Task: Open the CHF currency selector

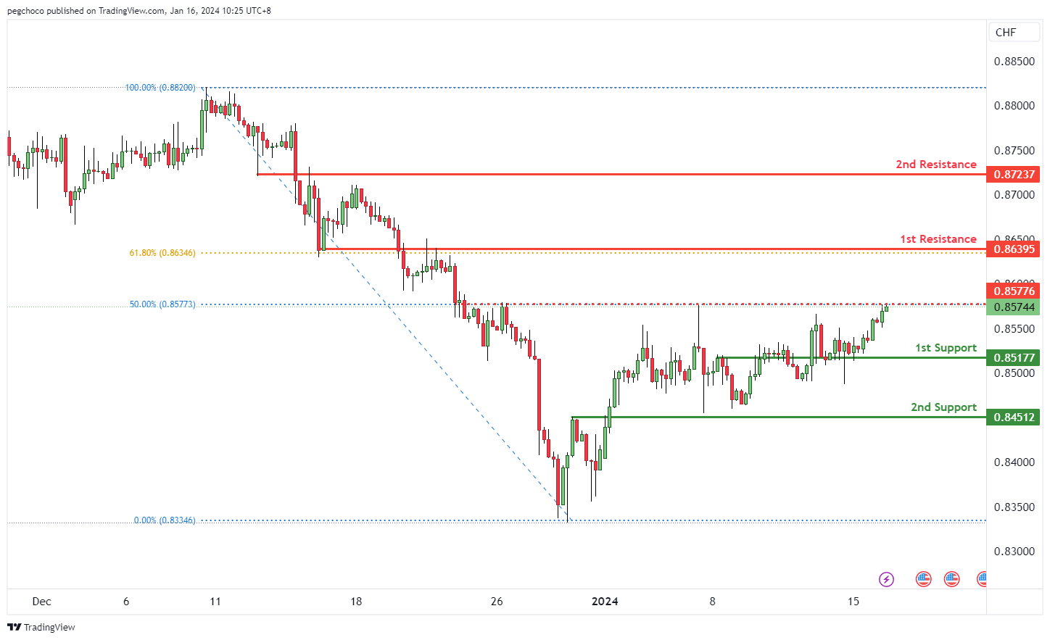Action: (1014, 33)
